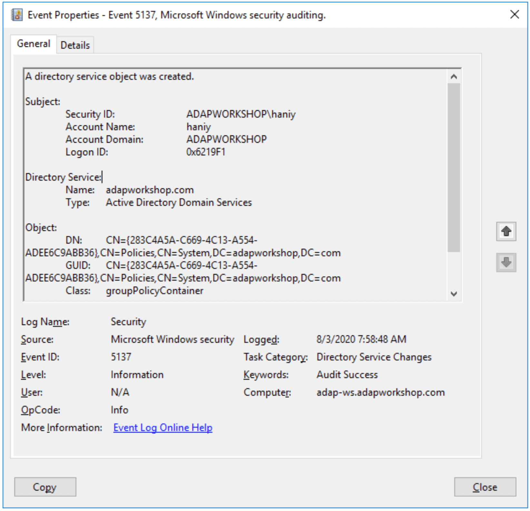
Task: Click the Level value Information
Action: 137,375
